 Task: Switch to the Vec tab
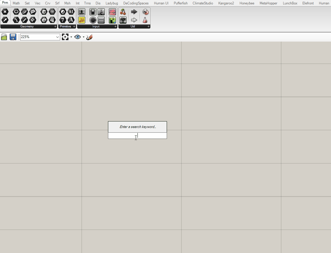click(x=37, y=3)
